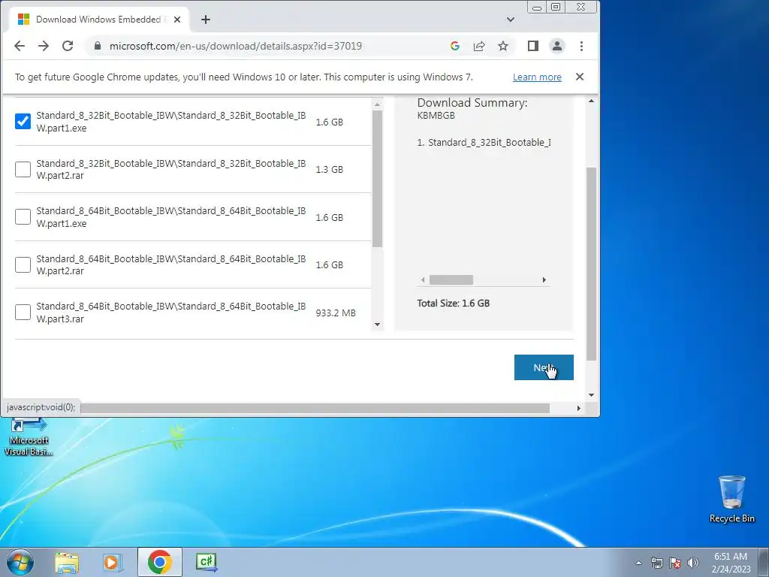Screen dimensions: 769x577
Task: Bookmark this page with the star
Action: coord(502,46)
